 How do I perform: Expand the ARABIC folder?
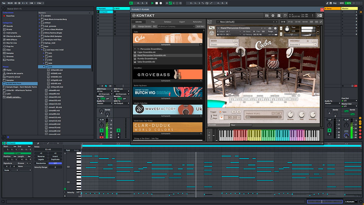click(39, 16)
